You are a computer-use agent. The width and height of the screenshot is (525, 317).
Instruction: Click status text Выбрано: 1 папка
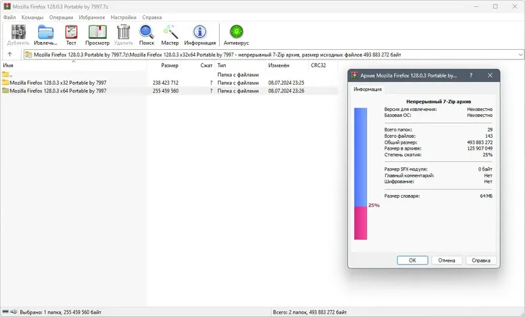point(60,312)
